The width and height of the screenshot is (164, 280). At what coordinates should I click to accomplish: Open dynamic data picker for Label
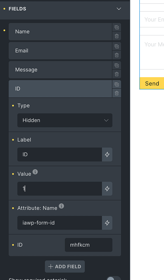(x=107, y=154)
